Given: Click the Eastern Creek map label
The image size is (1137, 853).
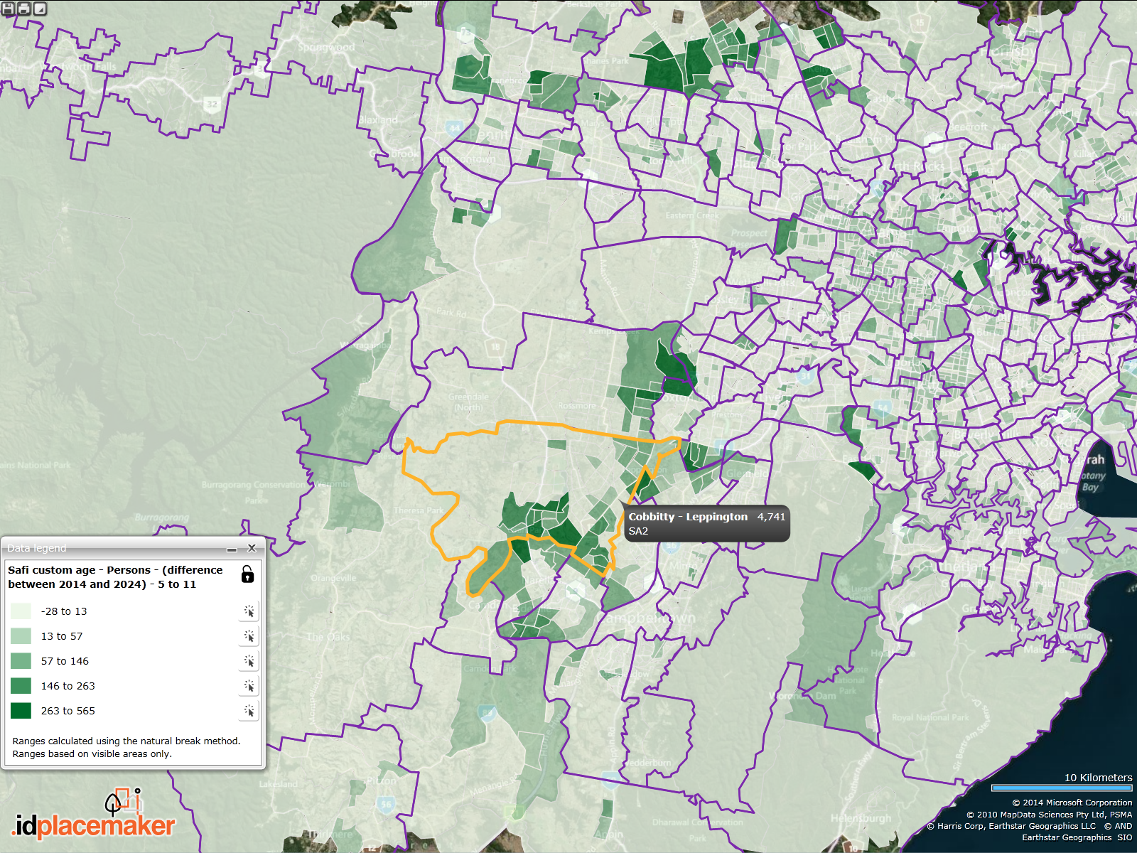Looking at the screenshot, I should (693, 215).
